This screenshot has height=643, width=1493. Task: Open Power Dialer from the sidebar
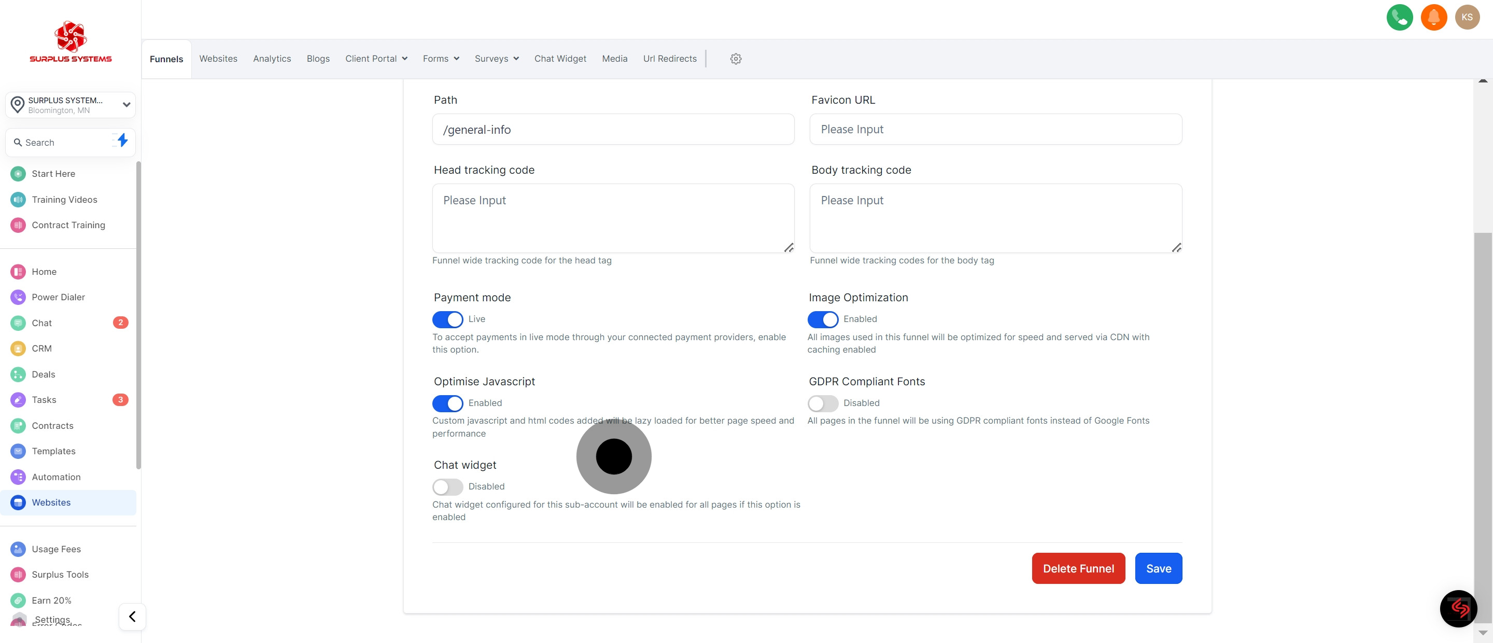tap(58, 297)
